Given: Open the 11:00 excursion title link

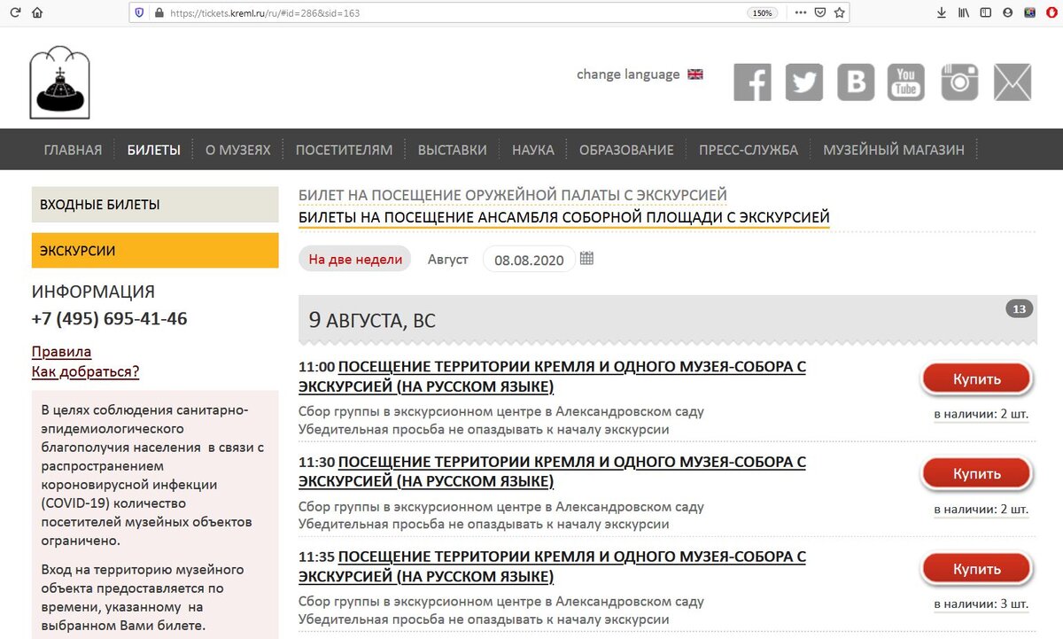Looking at the screenshot, I should pos(553,377).
